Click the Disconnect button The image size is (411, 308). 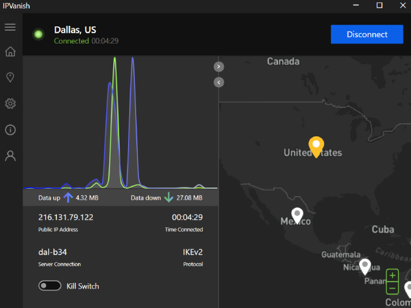click(x=367, y=34)
